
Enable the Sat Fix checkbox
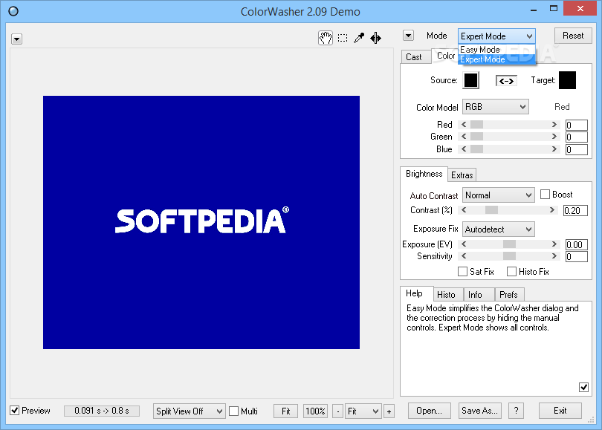click(462, 272)
